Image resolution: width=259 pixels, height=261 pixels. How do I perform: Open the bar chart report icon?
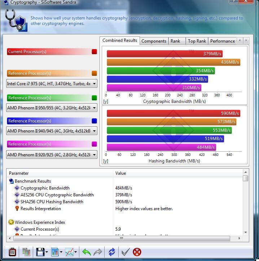click(x=55, y=252)
